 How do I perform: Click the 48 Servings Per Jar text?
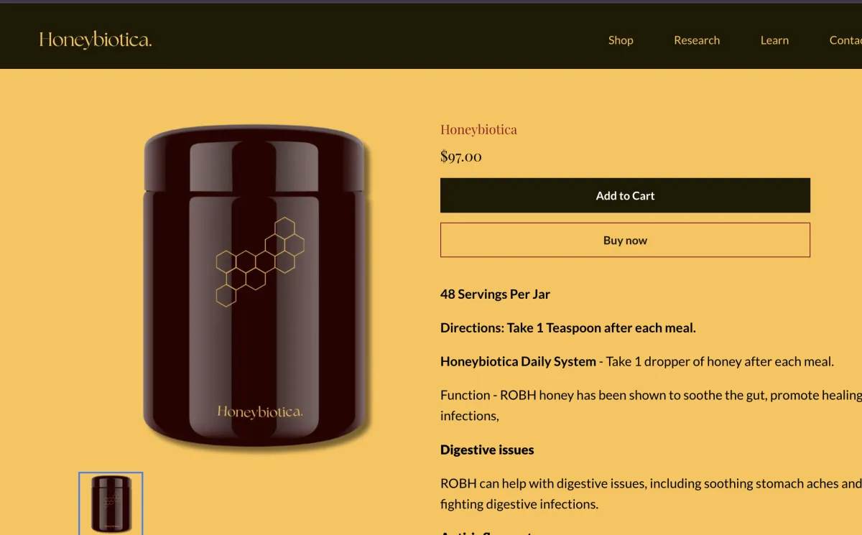point(496,294)
